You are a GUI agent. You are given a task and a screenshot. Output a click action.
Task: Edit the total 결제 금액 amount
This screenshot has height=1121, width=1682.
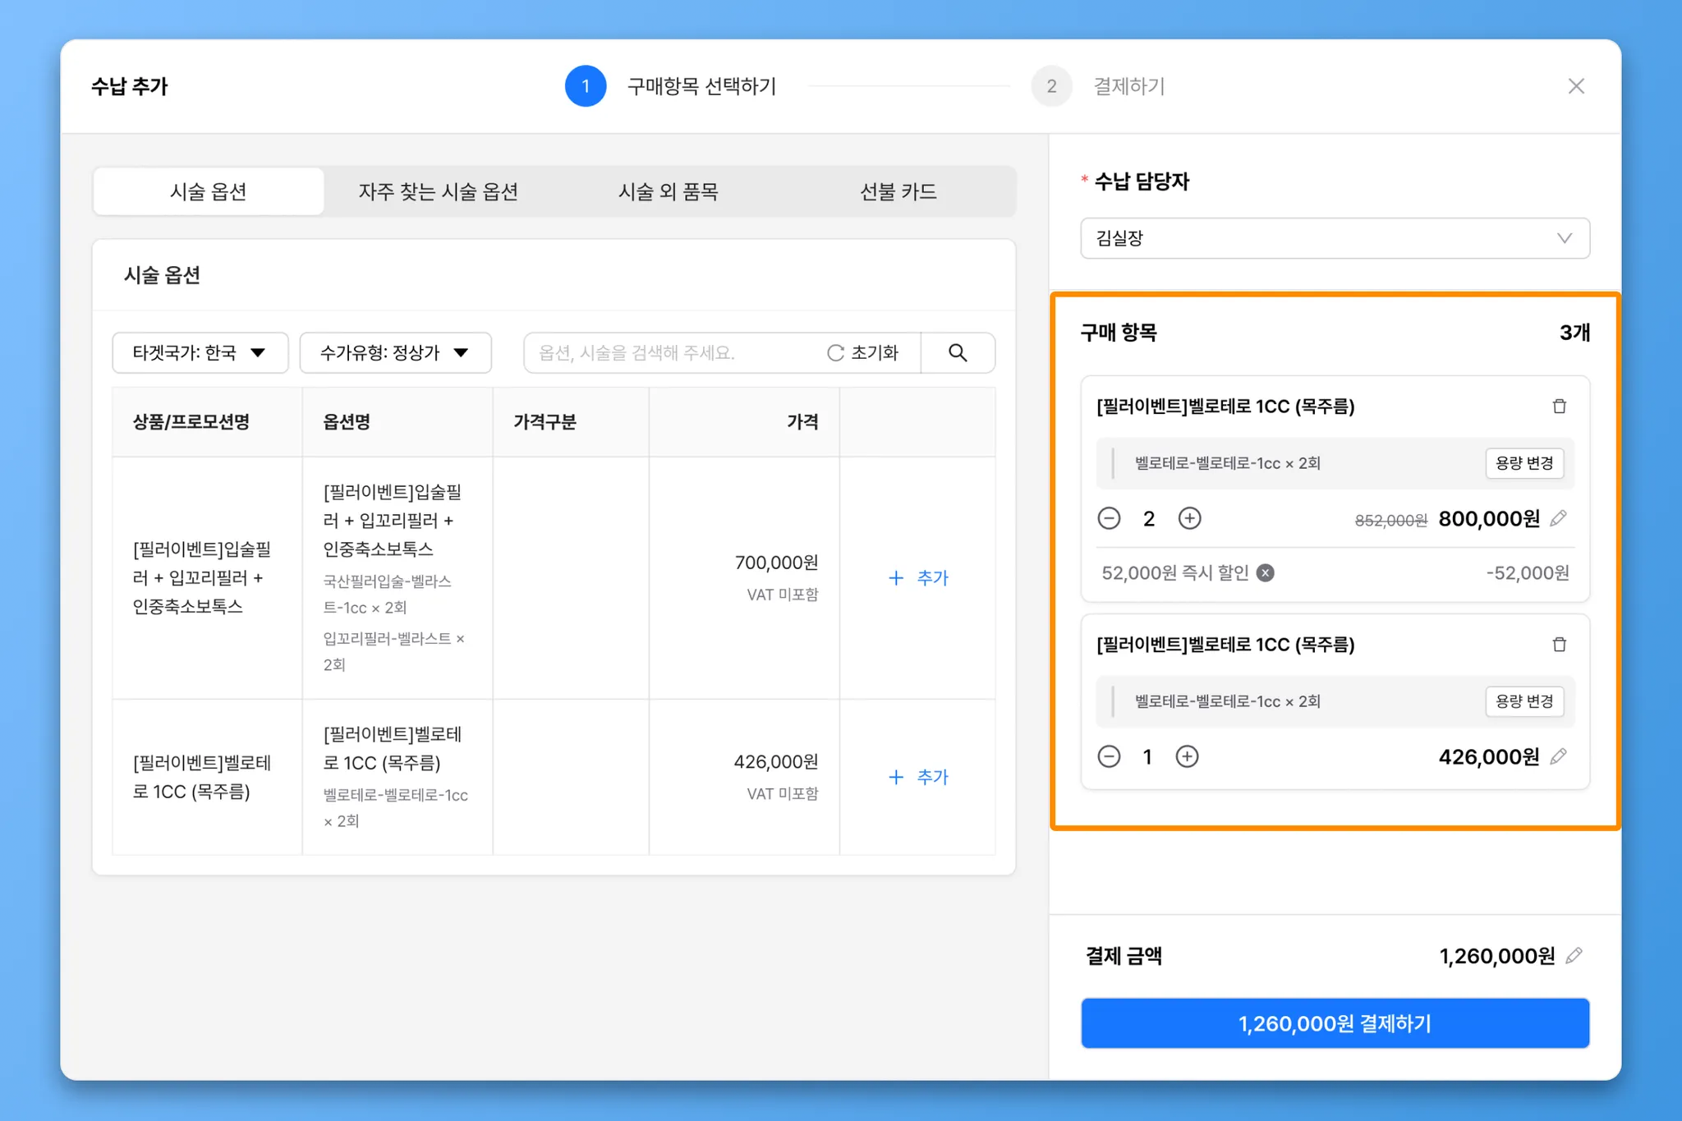coord(1574,955)
